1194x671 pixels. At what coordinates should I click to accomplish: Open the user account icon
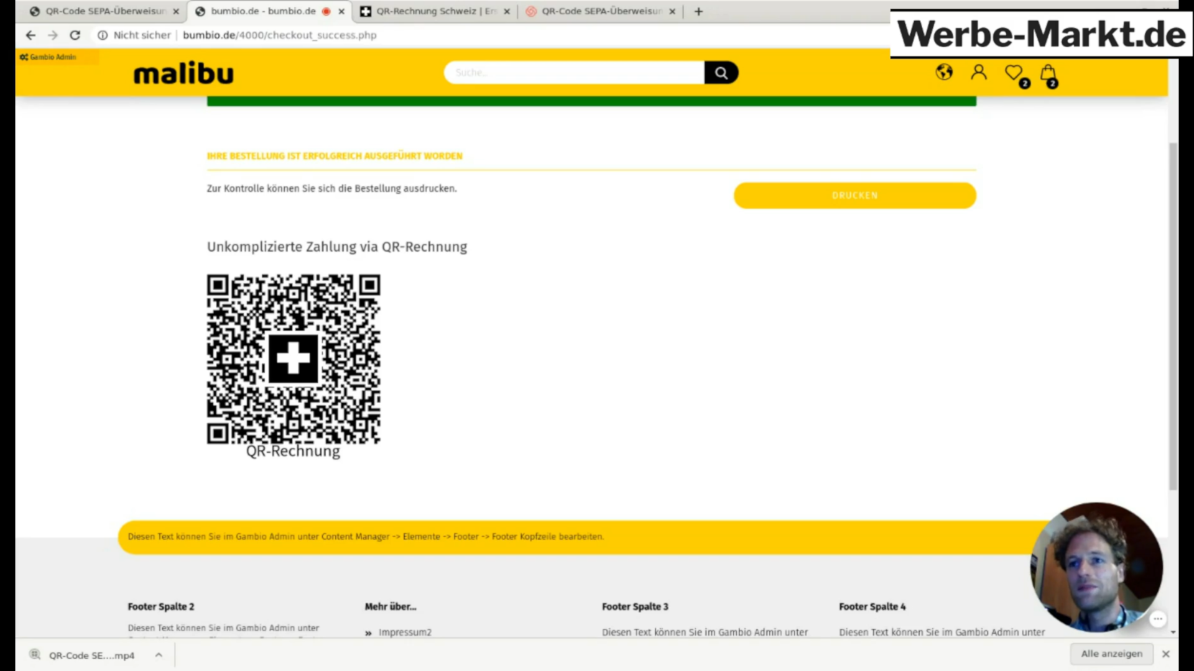979,72
